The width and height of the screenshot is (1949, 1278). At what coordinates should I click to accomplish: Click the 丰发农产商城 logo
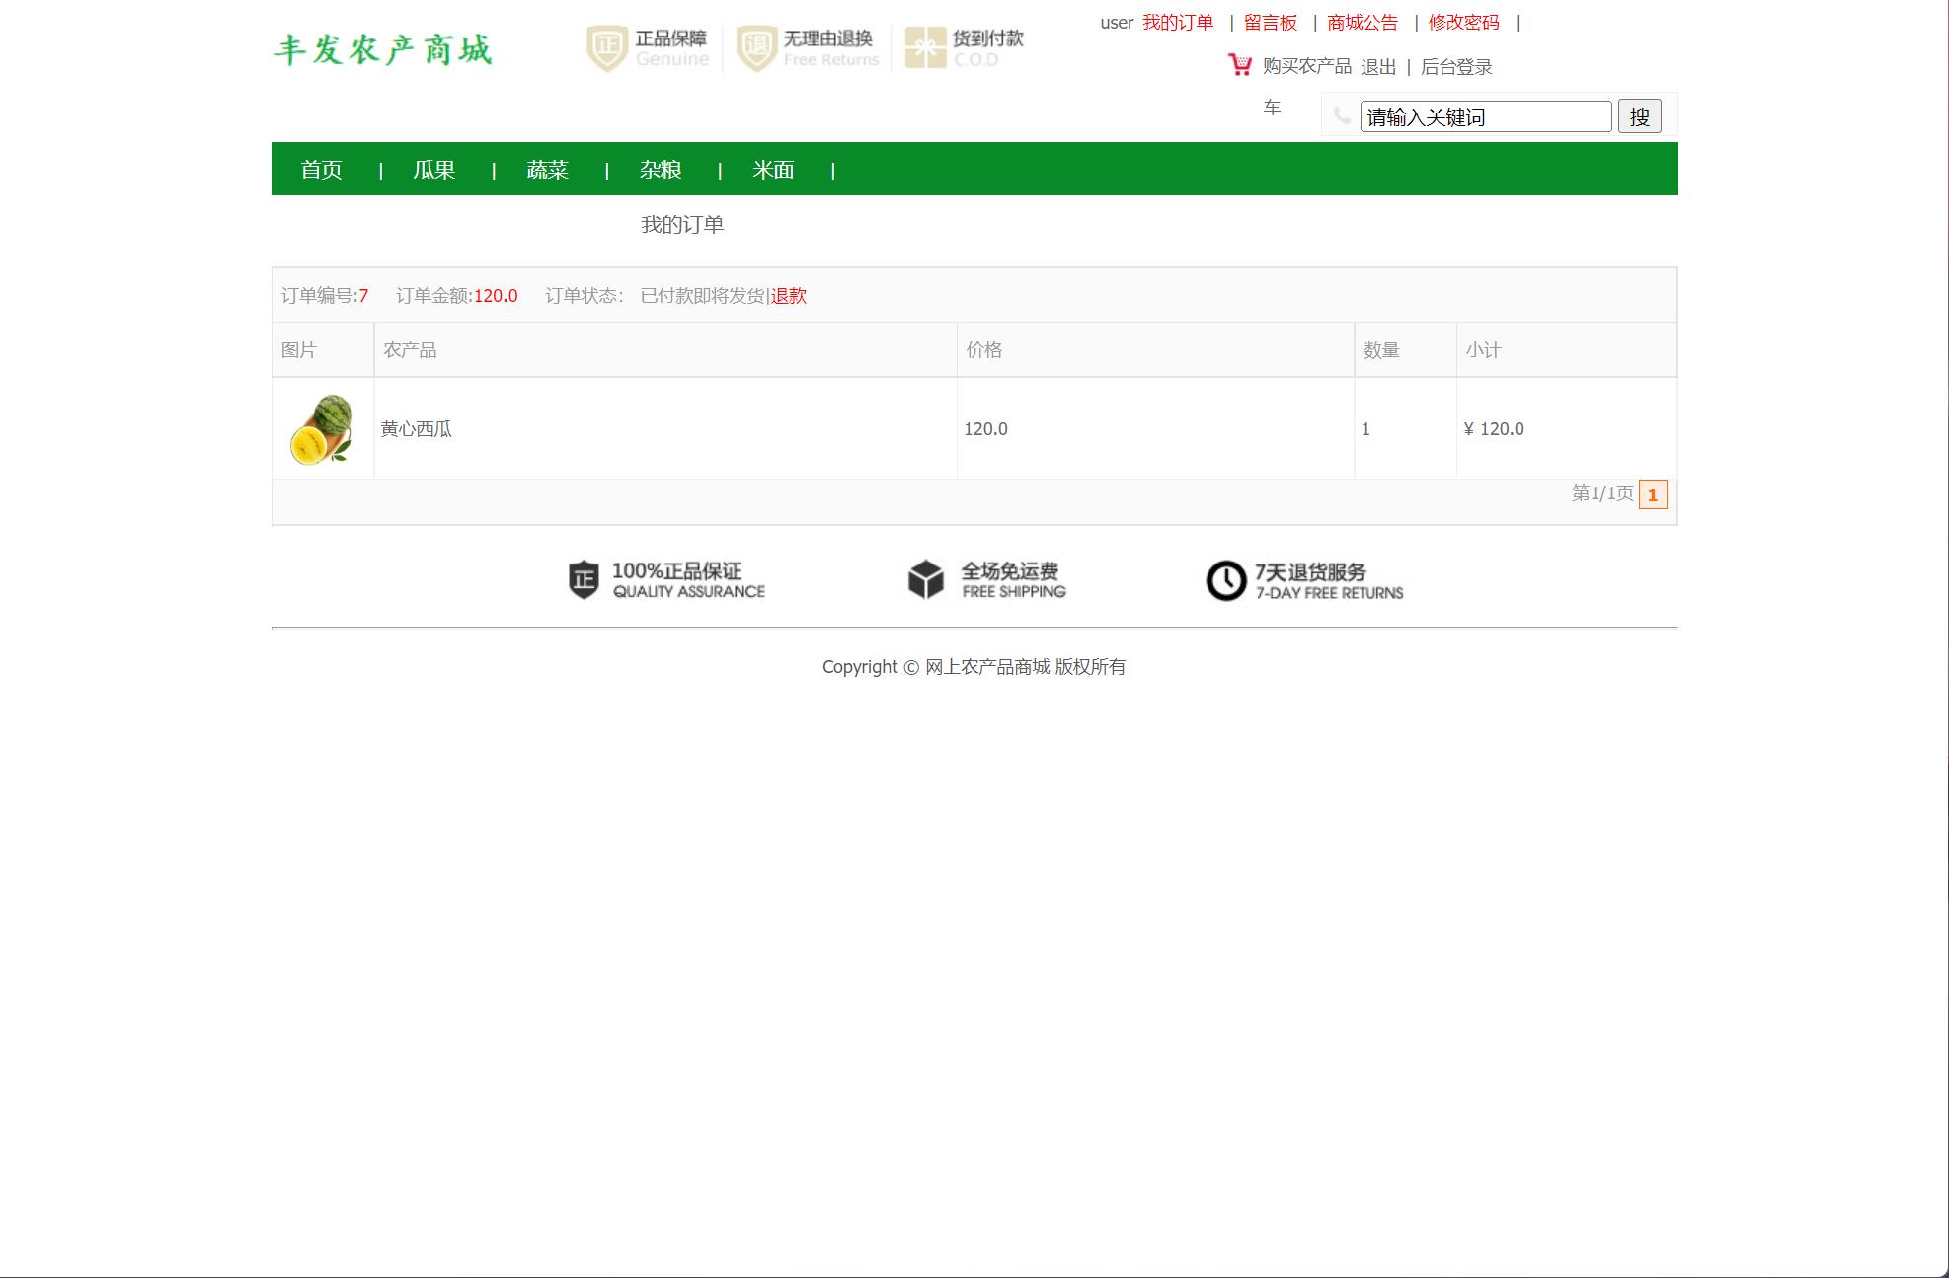pos(384,49)
